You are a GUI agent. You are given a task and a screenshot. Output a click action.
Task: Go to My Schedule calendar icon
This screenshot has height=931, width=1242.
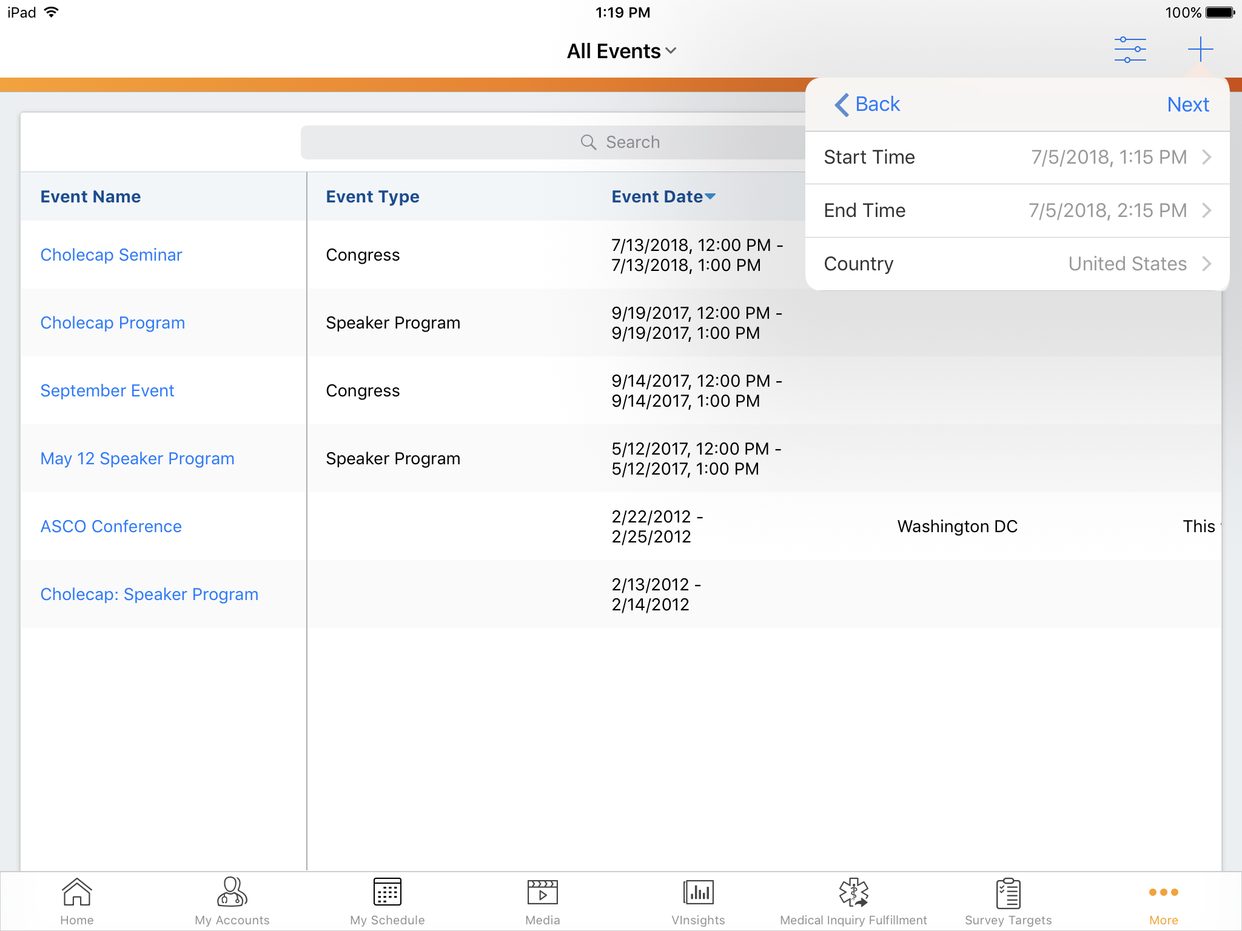[387, 901]
